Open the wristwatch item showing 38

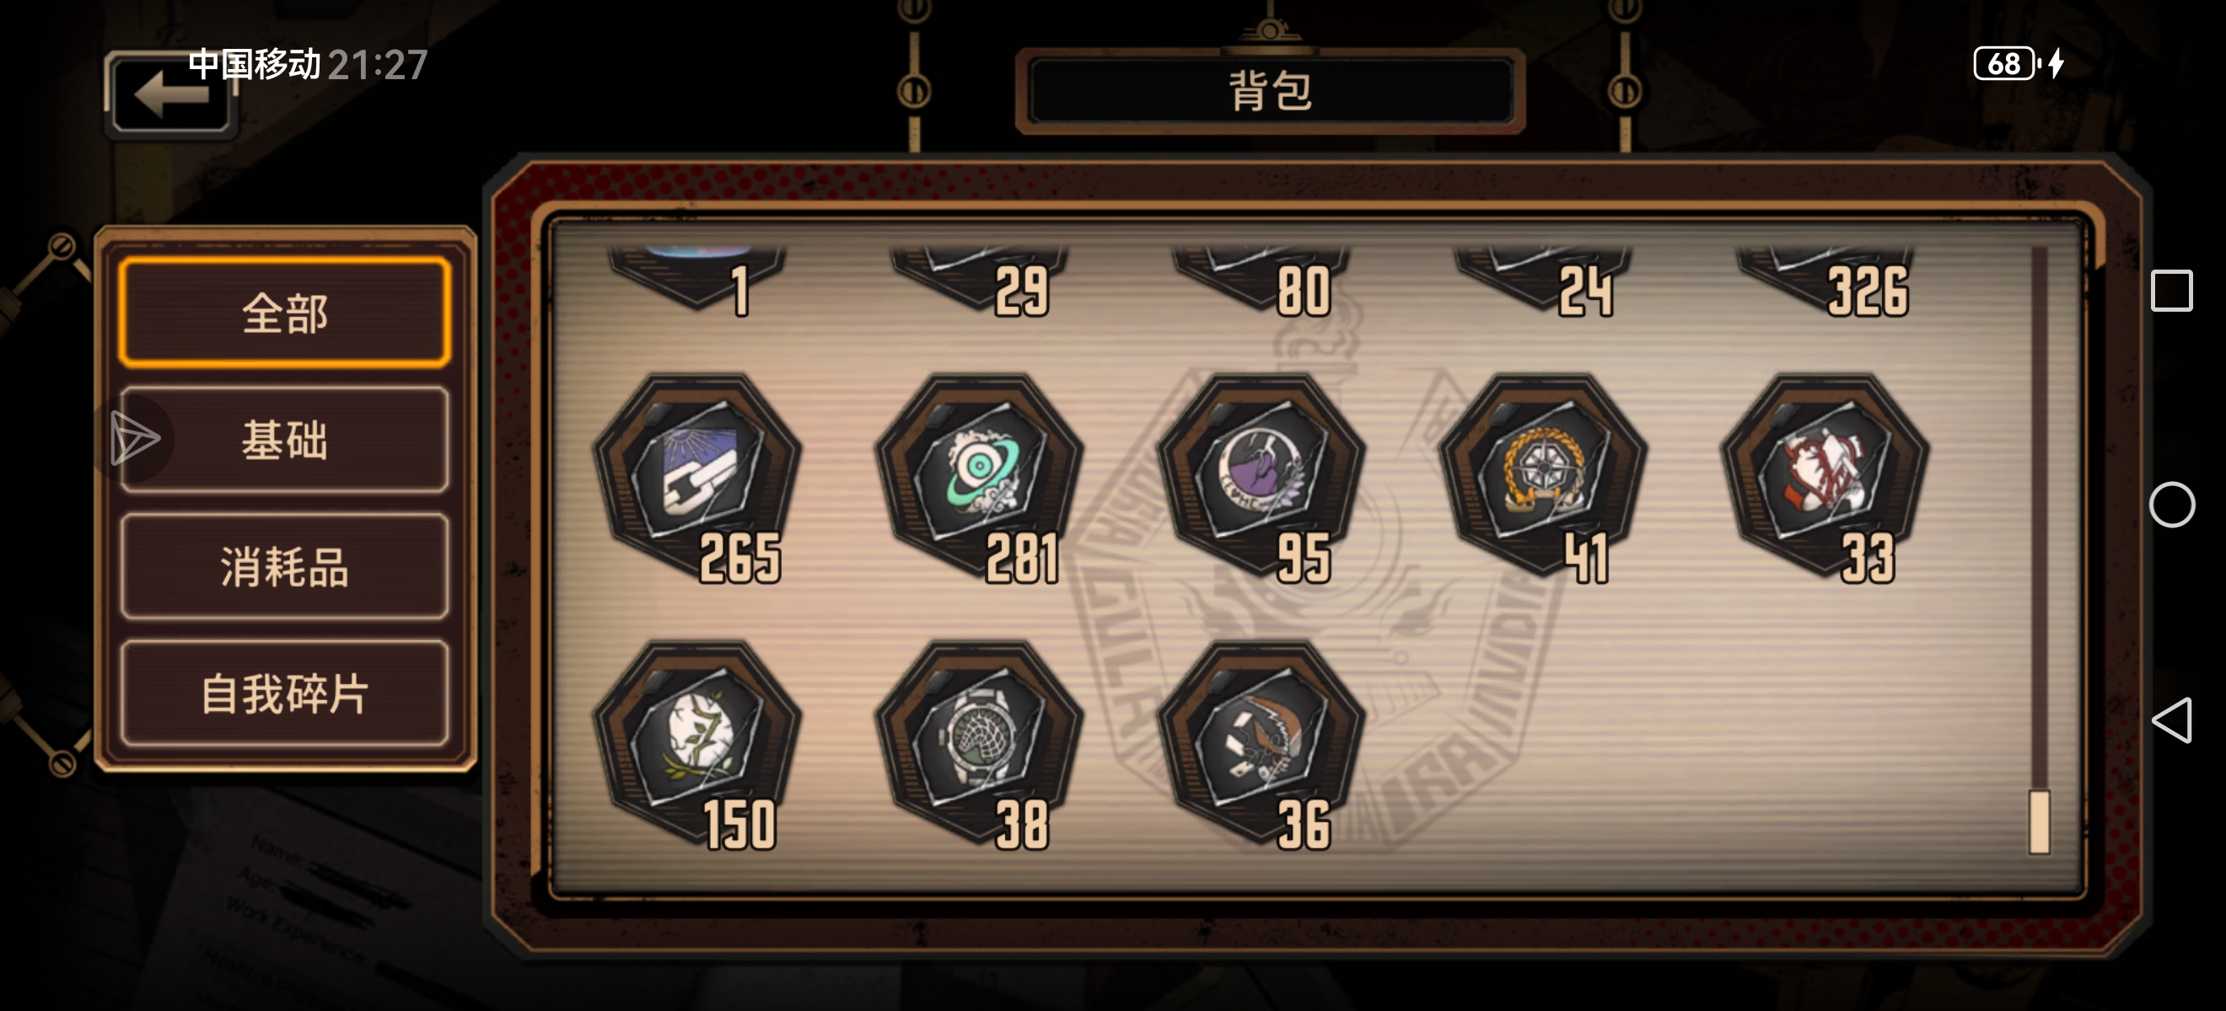click(979, 742)
